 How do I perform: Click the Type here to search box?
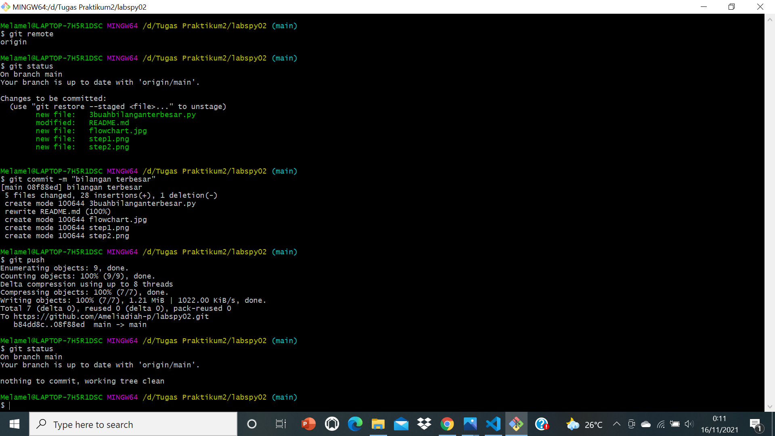(x=133, y=424)
